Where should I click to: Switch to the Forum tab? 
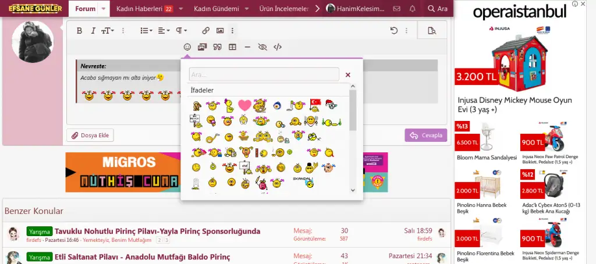point(86,9)
